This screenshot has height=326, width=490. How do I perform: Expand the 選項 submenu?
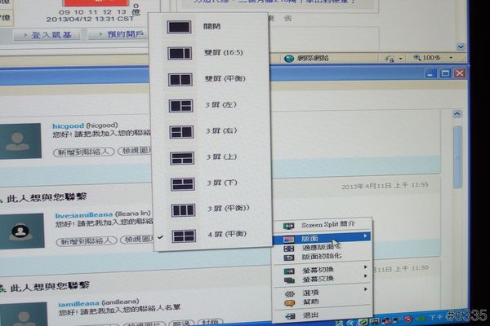(323, 293)
